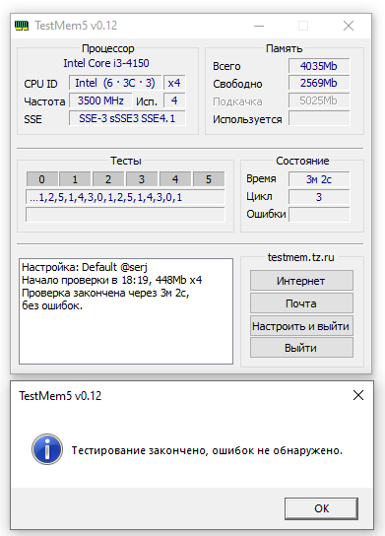Minimize the TestMem5 main window
The width and height of the screenshot is (385, 536).
click(x=259, y=26)
